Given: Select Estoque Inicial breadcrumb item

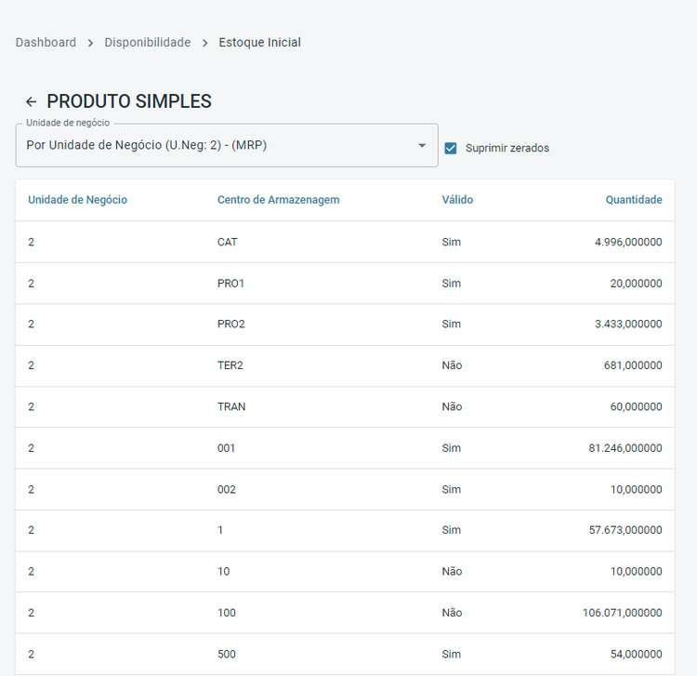Looking at the screenshot, I should click(x=259, y=43).
